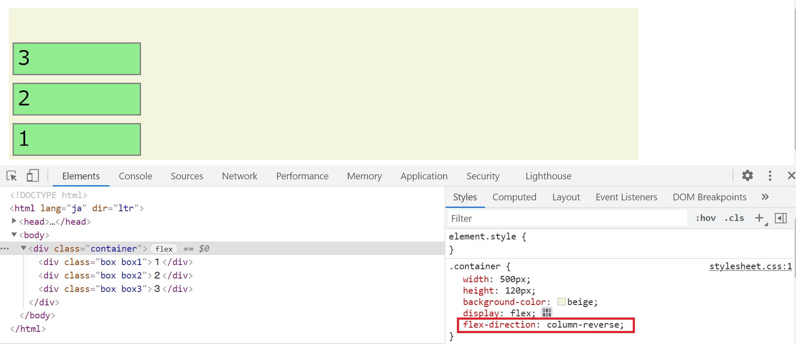
Task: Collapse the body element node
Action: coord(14,235)
